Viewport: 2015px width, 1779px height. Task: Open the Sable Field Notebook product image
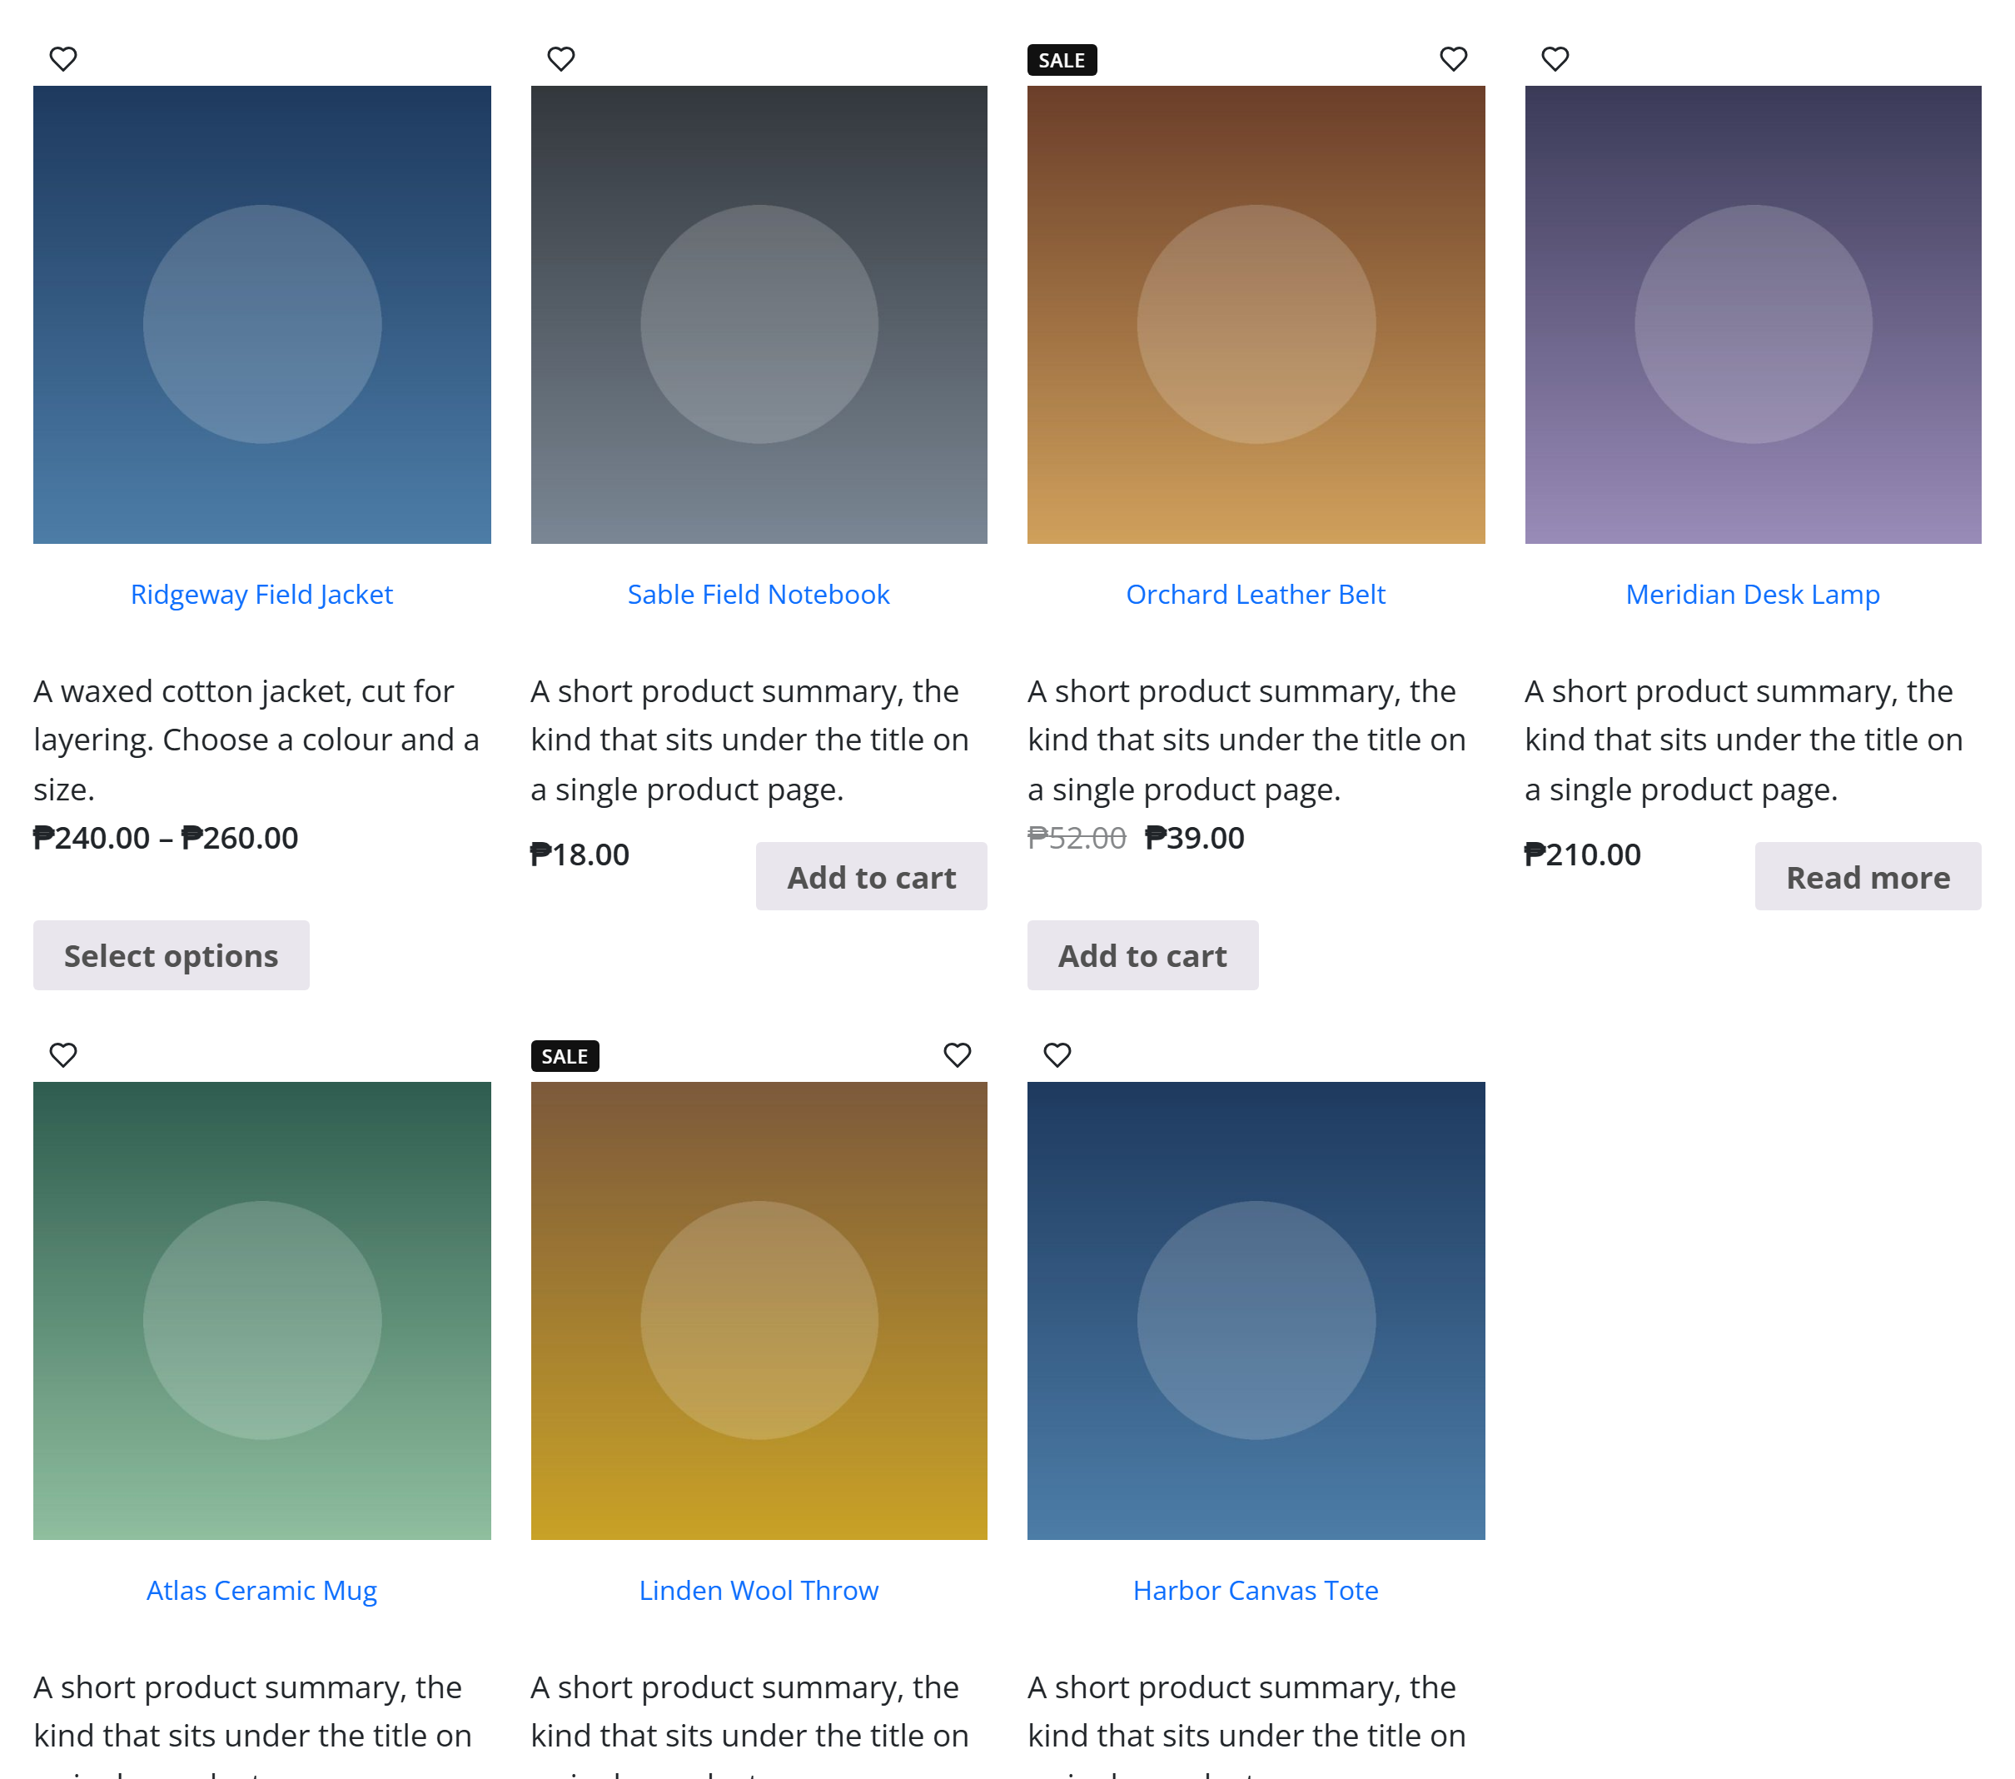coord(759,315)
